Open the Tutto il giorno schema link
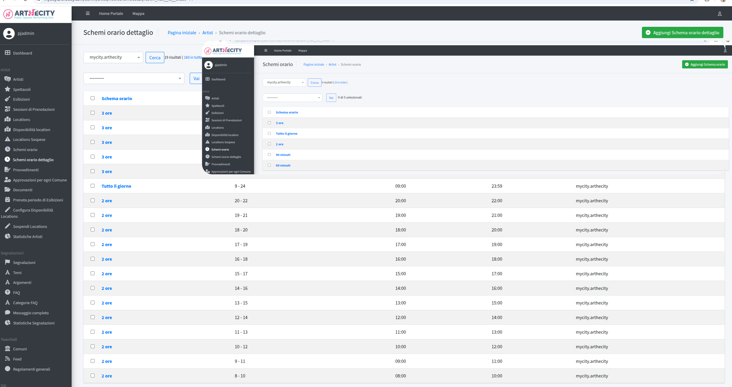This screenshot has height=387, width=732. click(116, 186)
